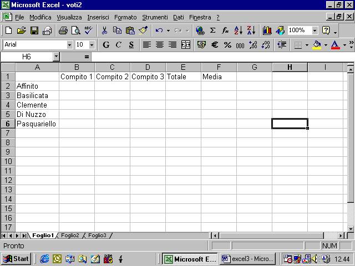Click the Edit Formula equals button
The image size is (355, 266).
point(87,57)
